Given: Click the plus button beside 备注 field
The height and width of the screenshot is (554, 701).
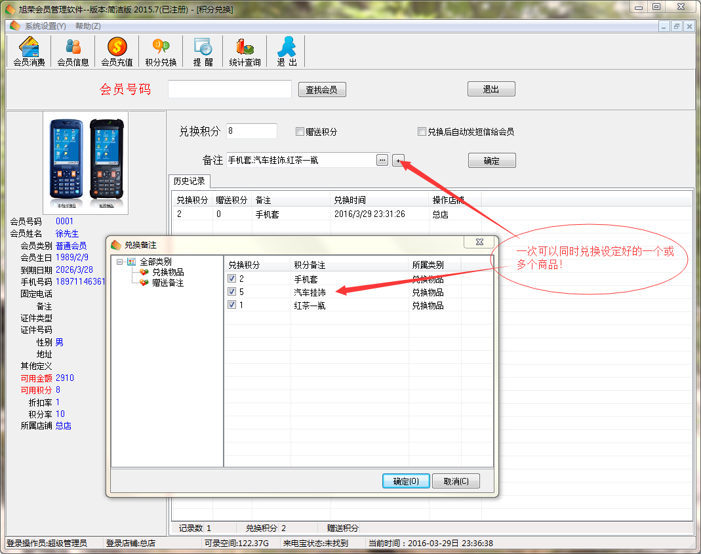Looking at the screenshot, I should pyautogui.click(x=398, y=160).
